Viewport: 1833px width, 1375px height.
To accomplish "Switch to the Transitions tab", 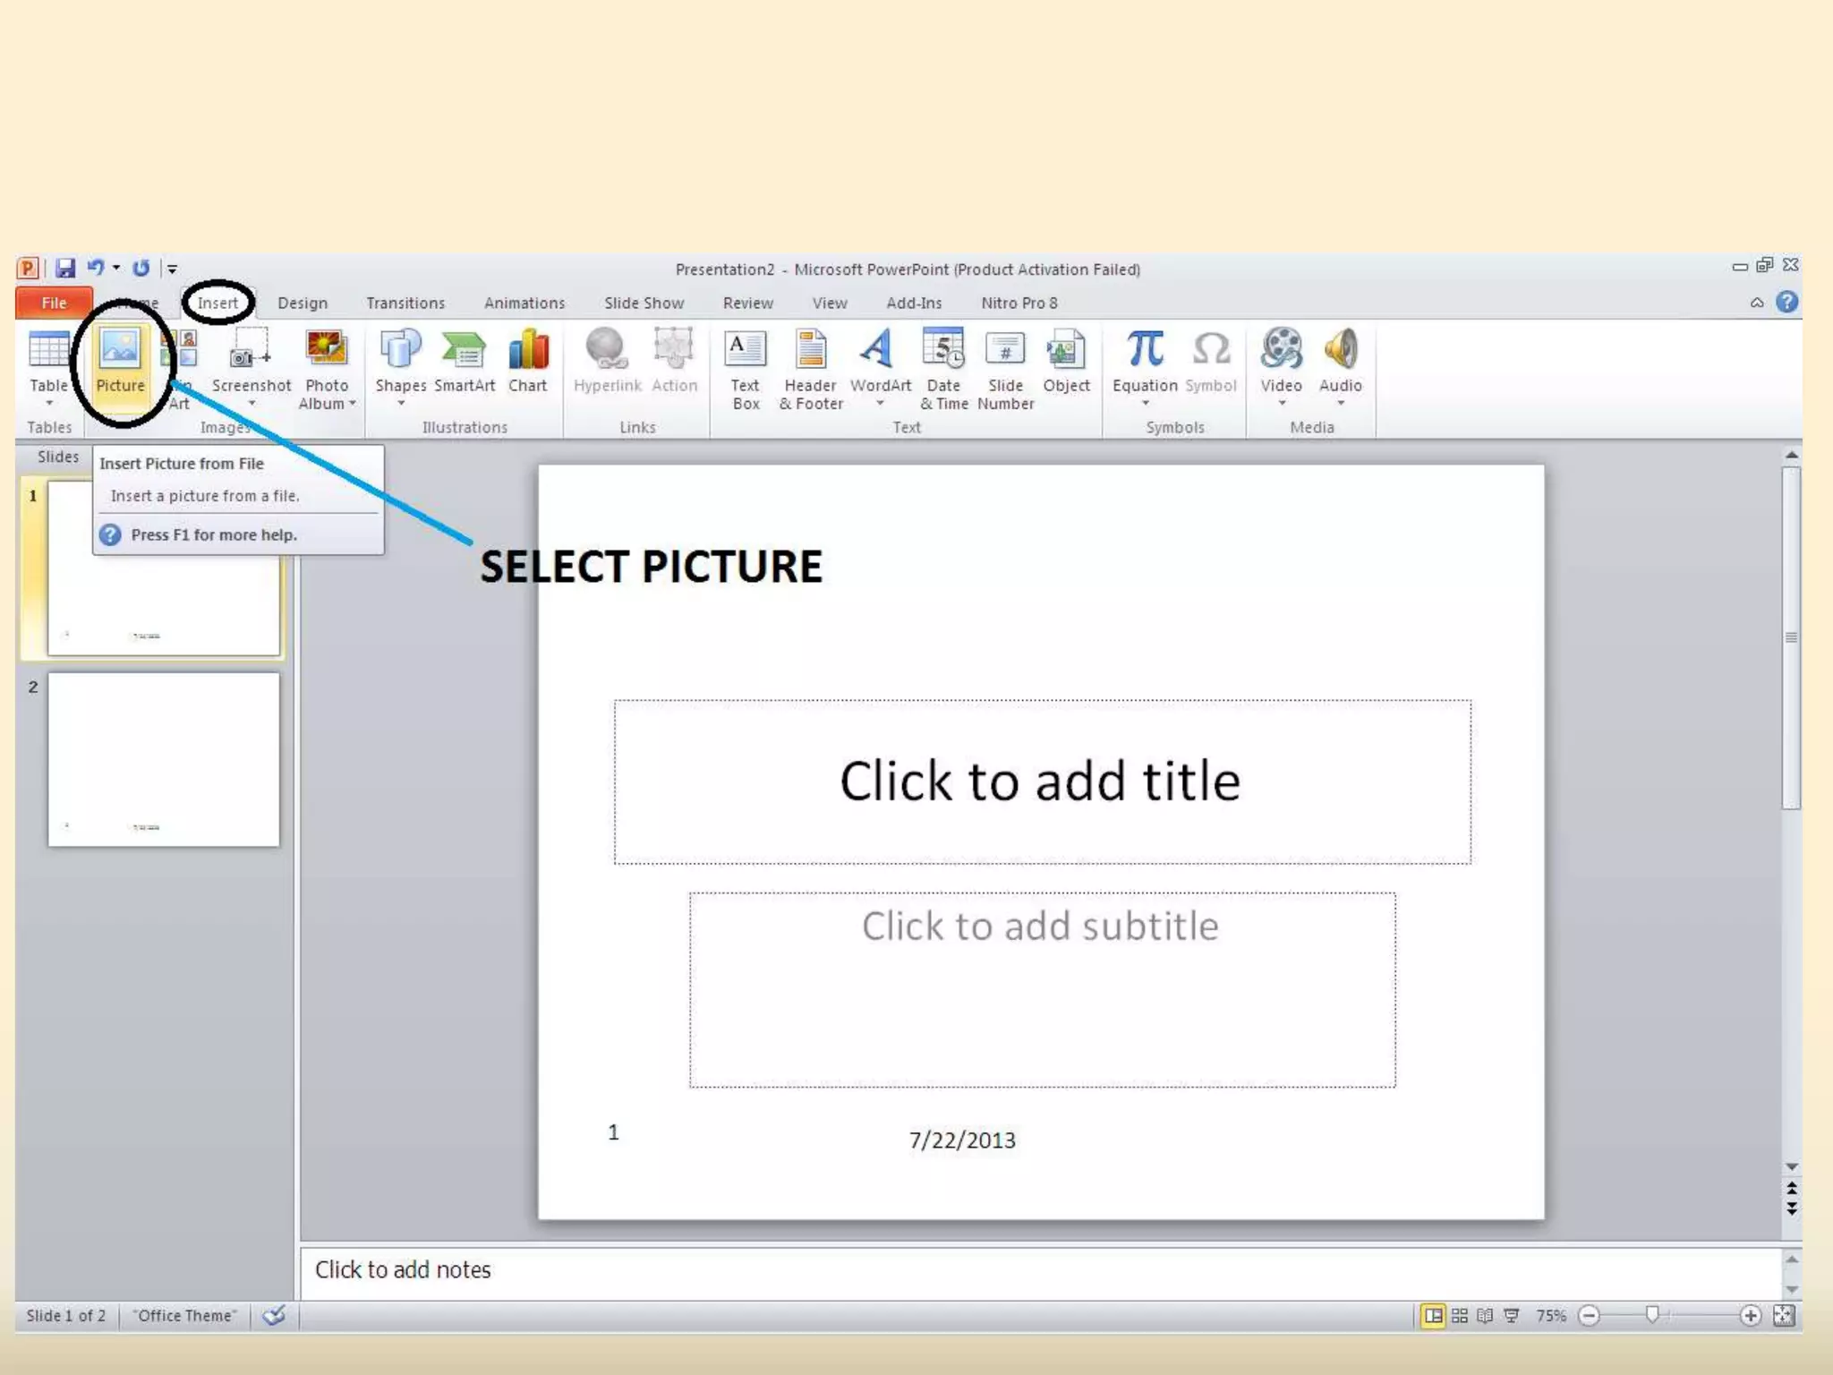I will coord(405,303).
